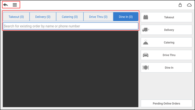The width and height of the screenshot is (195, 110).
Task: Select the Dine In (0) tab
Action: 126,17
